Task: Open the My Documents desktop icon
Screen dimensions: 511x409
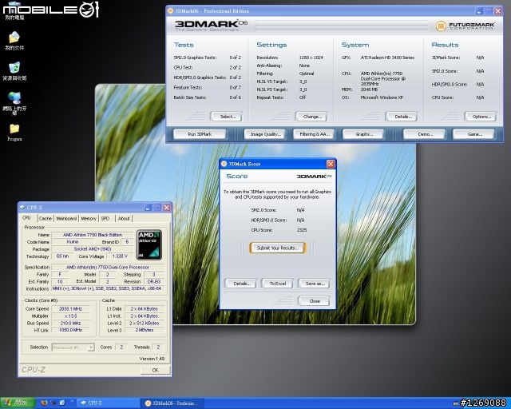Action: tap(14, 41)
